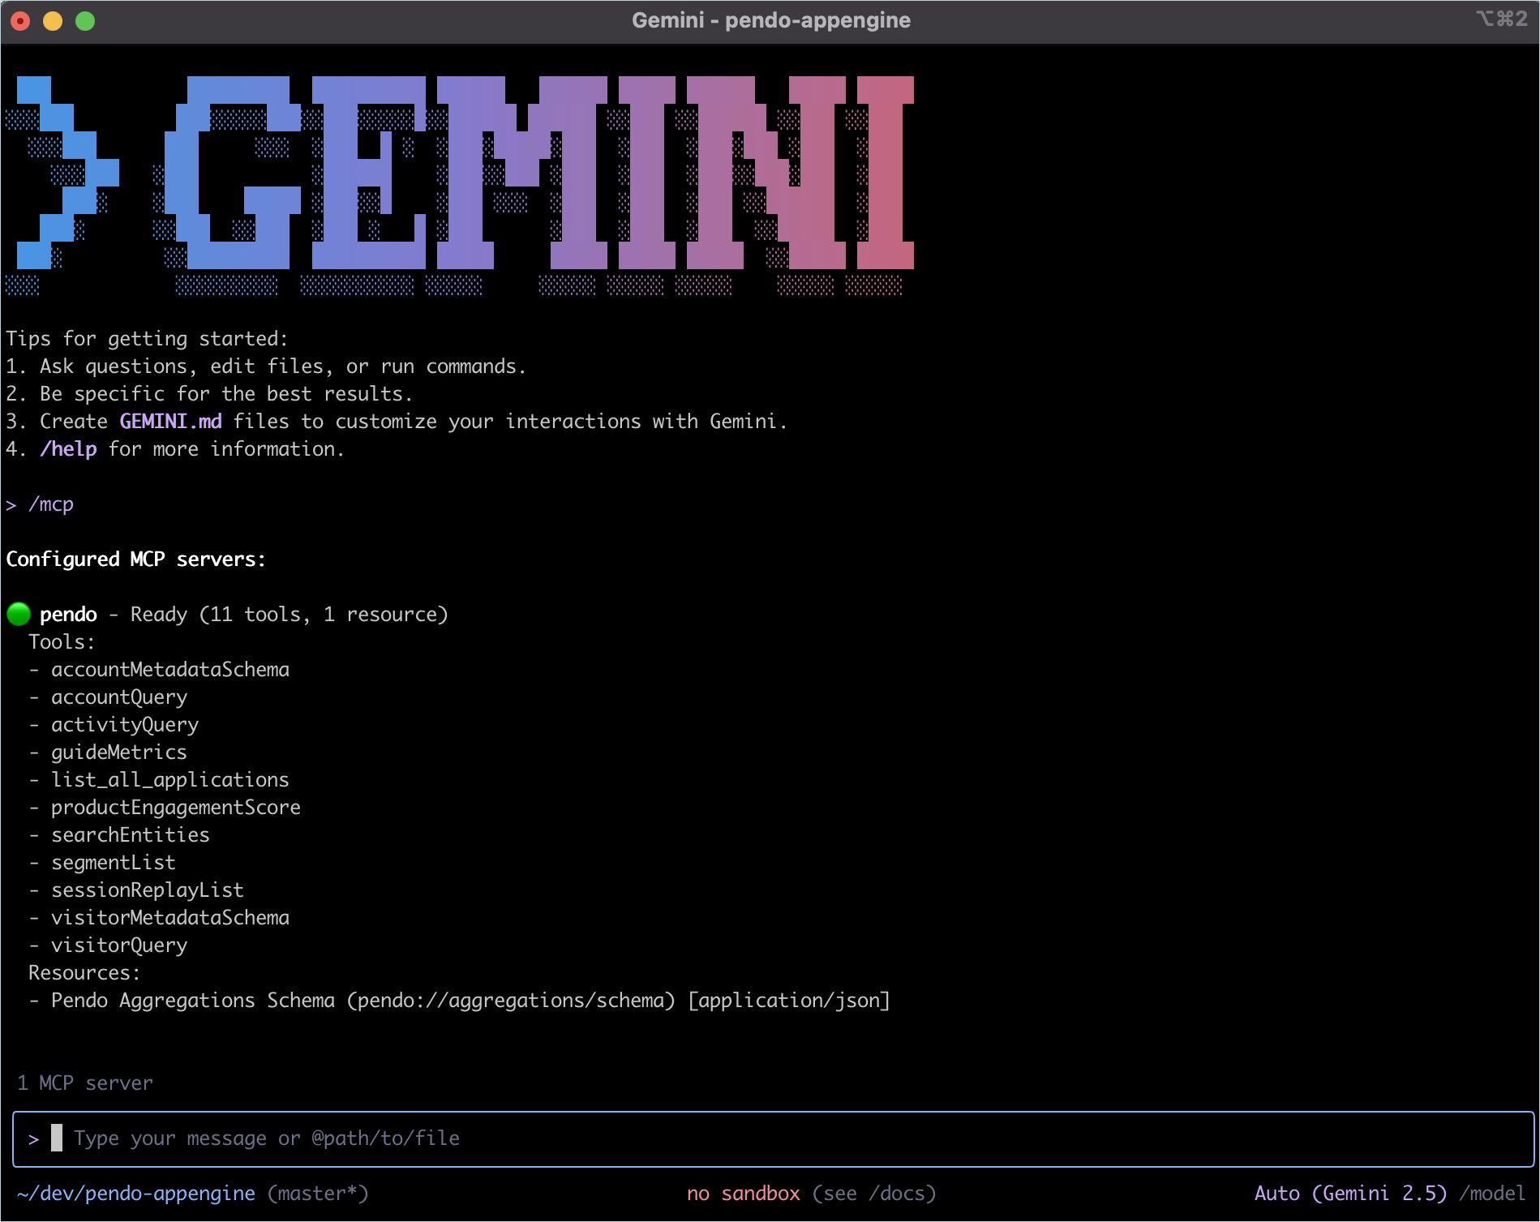Click 'Ready (11 tools, 1 resource)' status text
Image resolution: width=1540 pixels, height=1222 pixels.
[x=290, y=615]
